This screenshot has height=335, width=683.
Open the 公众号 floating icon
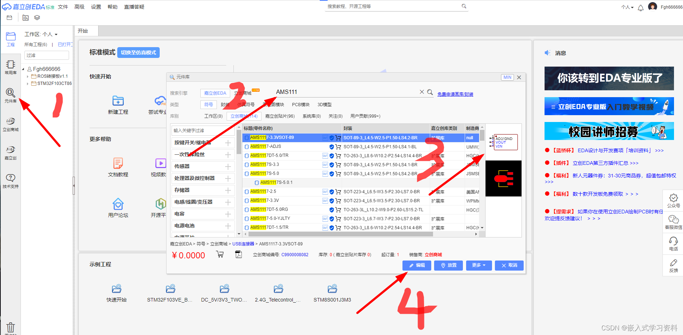click(x=673, y=201)
